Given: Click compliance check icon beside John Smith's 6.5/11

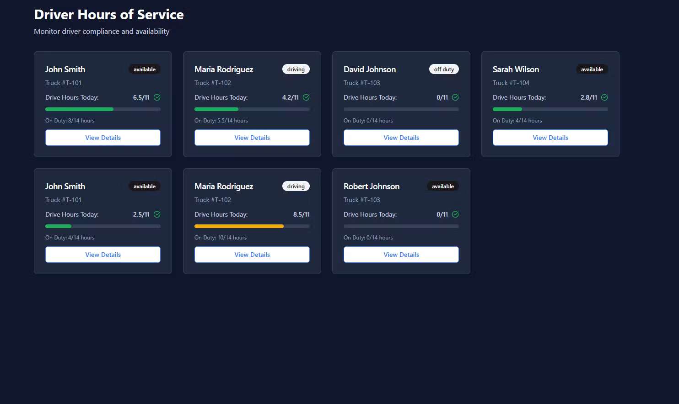Looking at the screenshot, I should [157, 97].
